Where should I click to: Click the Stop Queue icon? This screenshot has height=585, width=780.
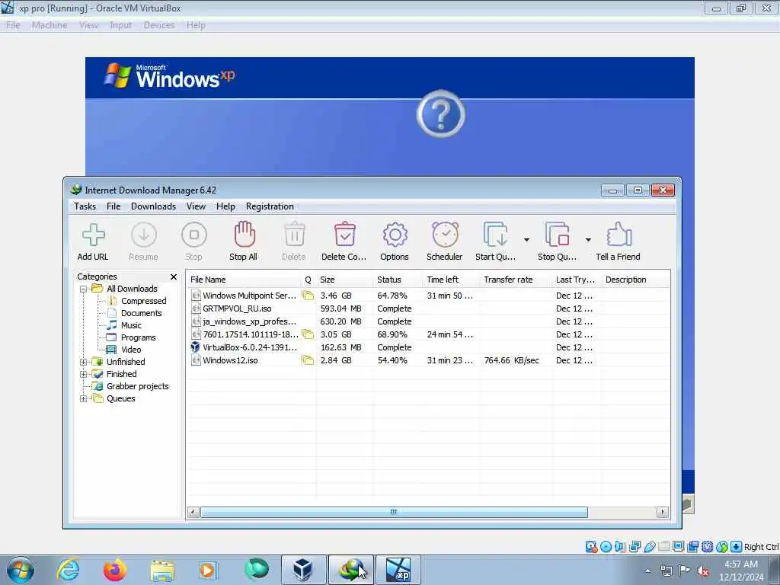coord(557,235)
